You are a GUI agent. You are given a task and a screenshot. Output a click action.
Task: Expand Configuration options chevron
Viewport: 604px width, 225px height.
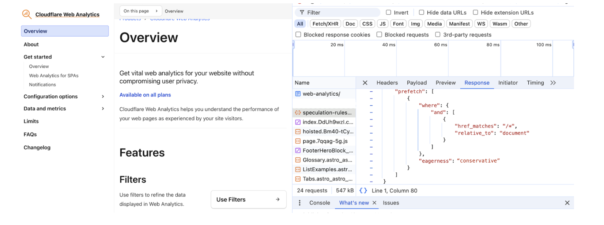click(103, 96)
